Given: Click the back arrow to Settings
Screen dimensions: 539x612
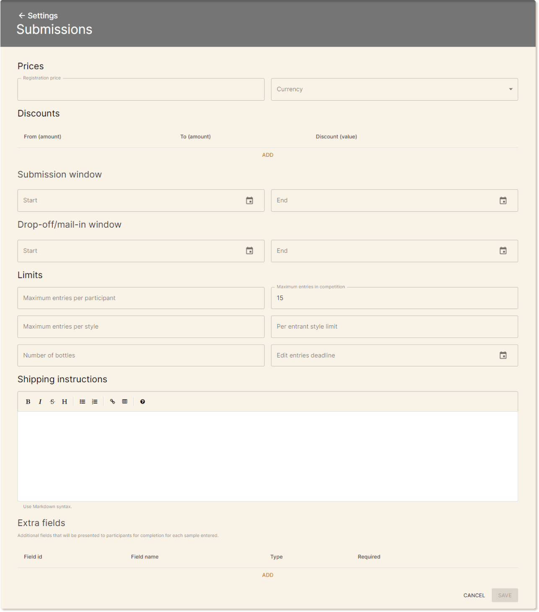Looking at the screenshot, I should coord(22,16).
